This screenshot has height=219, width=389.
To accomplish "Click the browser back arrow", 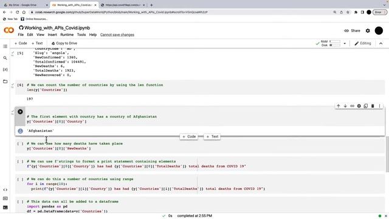I will pyautogui.click(x=4, y=12).
